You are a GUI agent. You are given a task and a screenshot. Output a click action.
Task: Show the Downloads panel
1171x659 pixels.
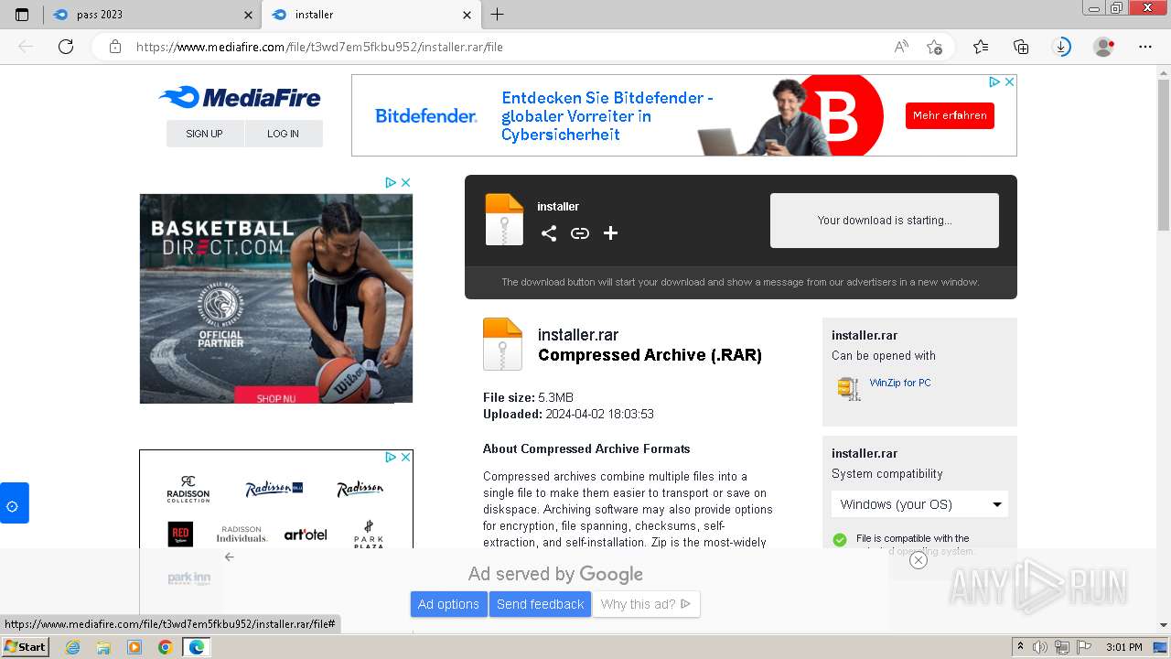pyautogui.click(x=1062, y=47)
